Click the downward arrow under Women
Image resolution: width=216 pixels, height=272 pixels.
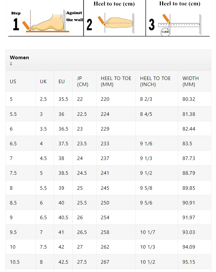(x=11, y=63)
